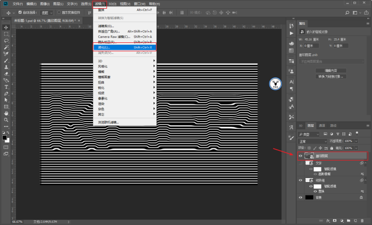Hide the 背景 background layer
The image size is (372, 225).
click(301, 197)
